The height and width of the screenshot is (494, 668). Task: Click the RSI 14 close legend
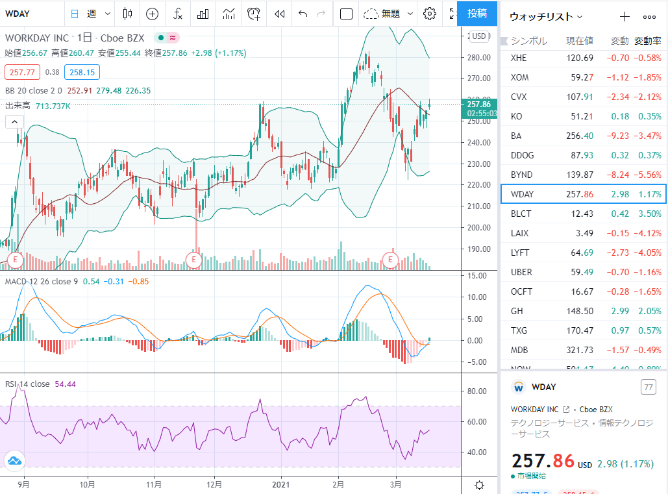click(27, 384)
